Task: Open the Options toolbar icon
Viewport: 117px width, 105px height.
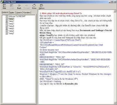Action: 42,6
